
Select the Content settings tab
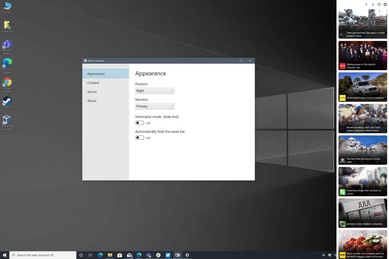point(93,83)
